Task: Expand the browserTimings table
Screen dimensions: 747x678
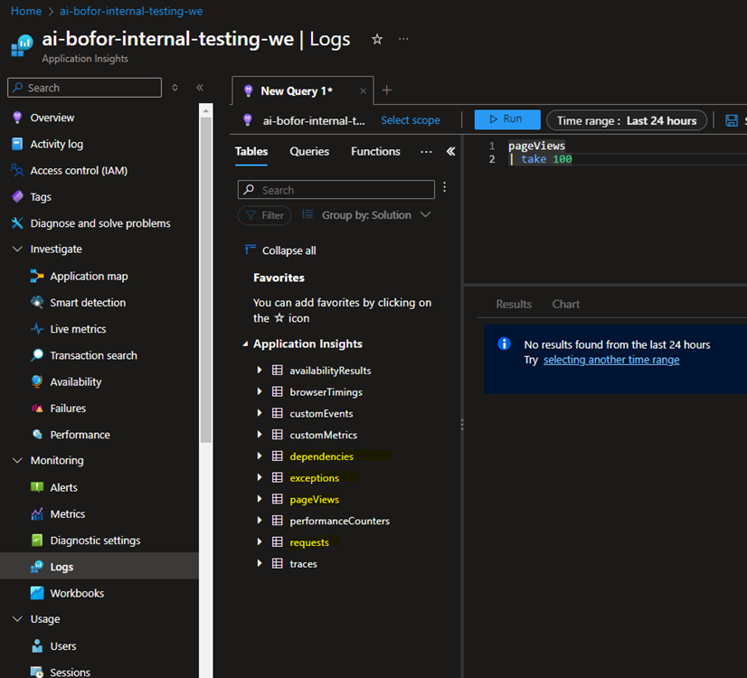Action: (x=260, y=391)
